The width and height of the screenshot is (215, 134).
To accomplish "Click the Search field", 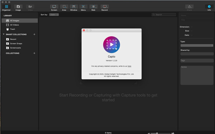I will click(x=164, y=15).
